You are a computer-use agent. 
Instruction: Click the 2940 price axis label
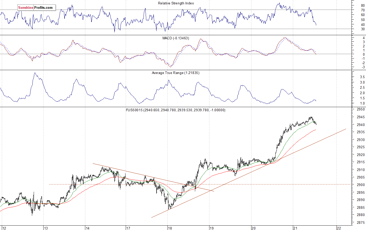tap(361, 125)
